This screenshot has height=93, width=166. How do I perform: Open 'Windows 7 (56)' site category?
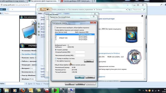click(x=28, y=79)
